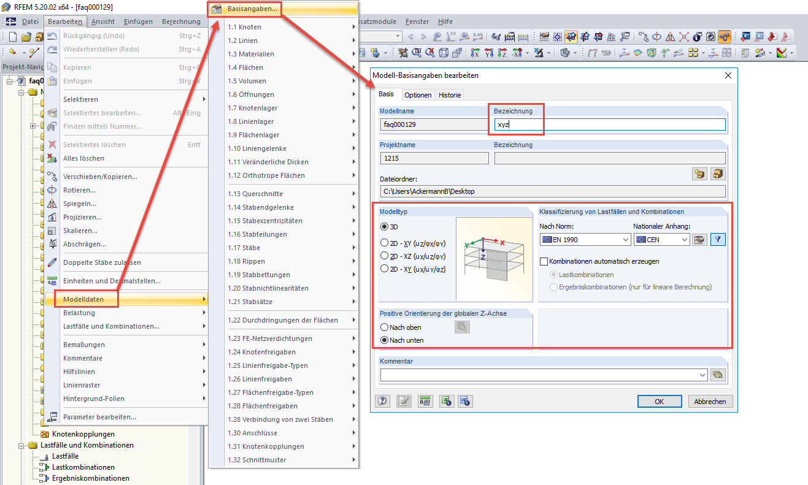Switch to the Optionen tab
Image resolution: width=808 pixels, height=485 pixels.
[418, 95]
